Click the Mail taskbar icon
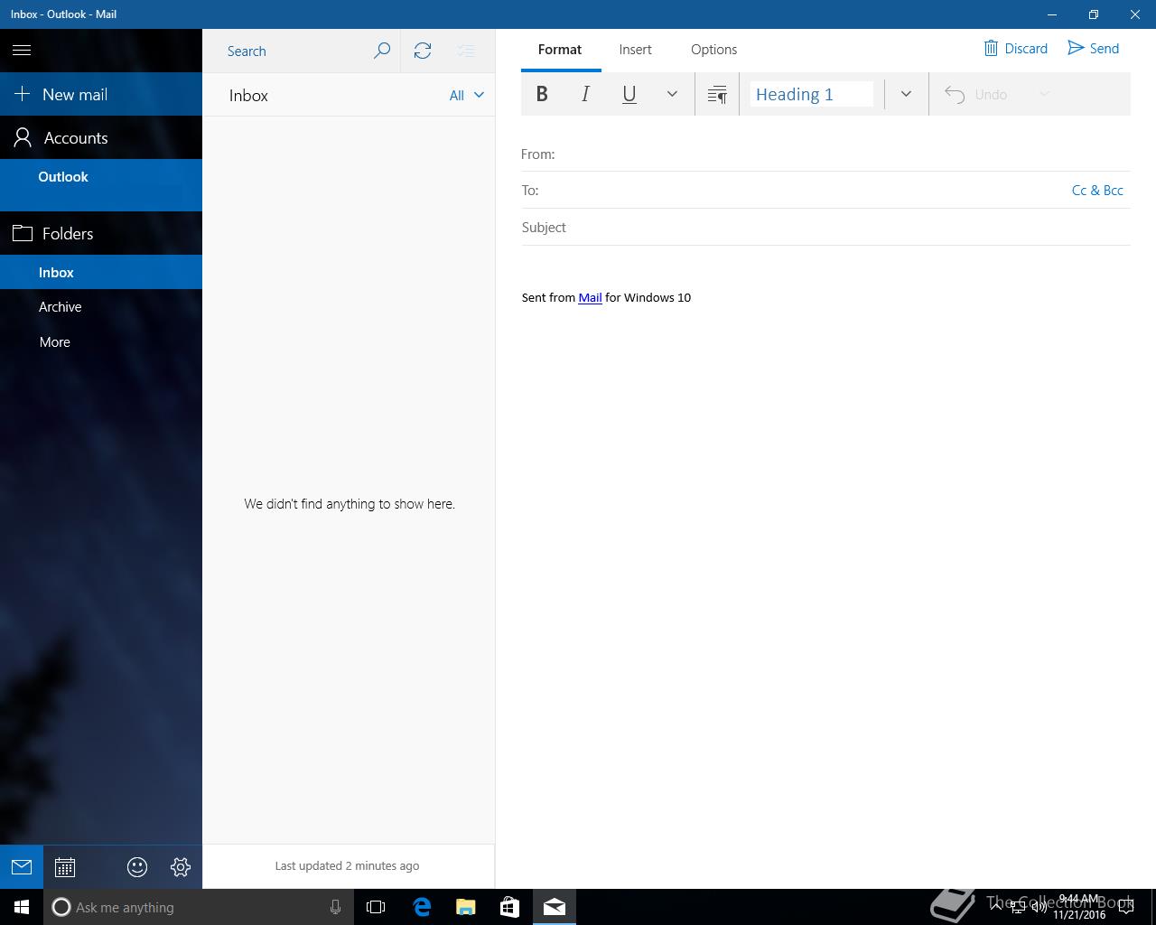Screen dimensions: 1156x925 [x=554, y=907]
